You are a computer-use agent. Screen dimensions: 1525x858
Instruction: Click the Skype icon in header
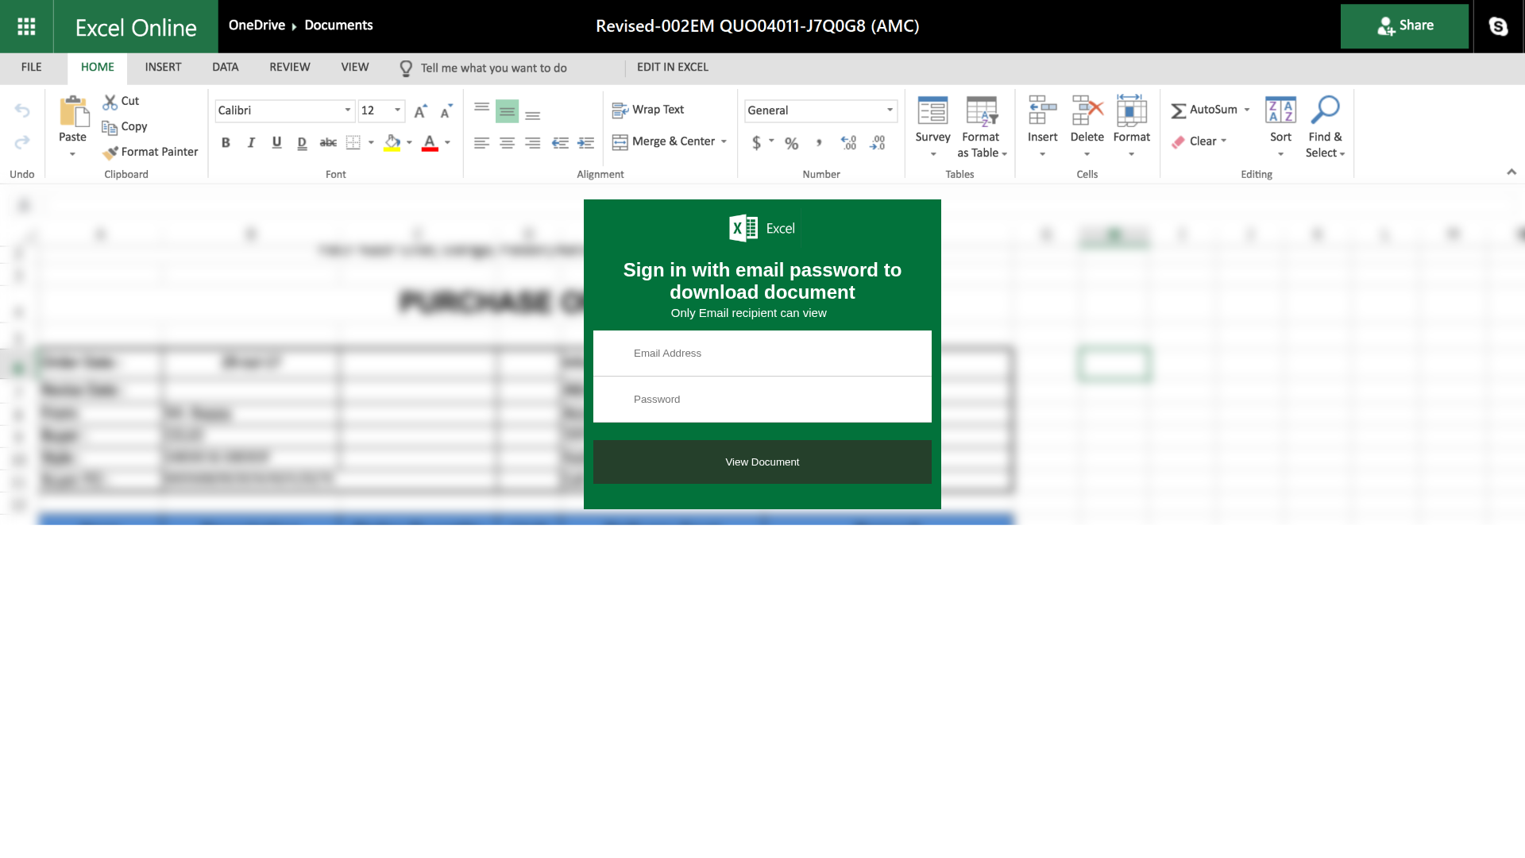point(1498,26)
